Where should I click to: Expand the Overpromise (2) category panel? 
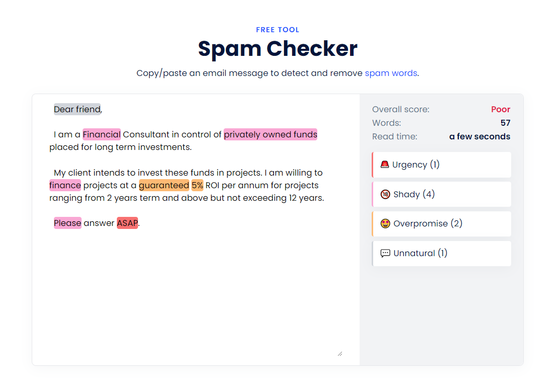[442, 223]
